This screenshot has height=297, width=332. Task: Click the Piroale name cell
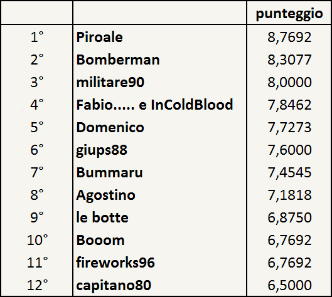tap(100, 37)
